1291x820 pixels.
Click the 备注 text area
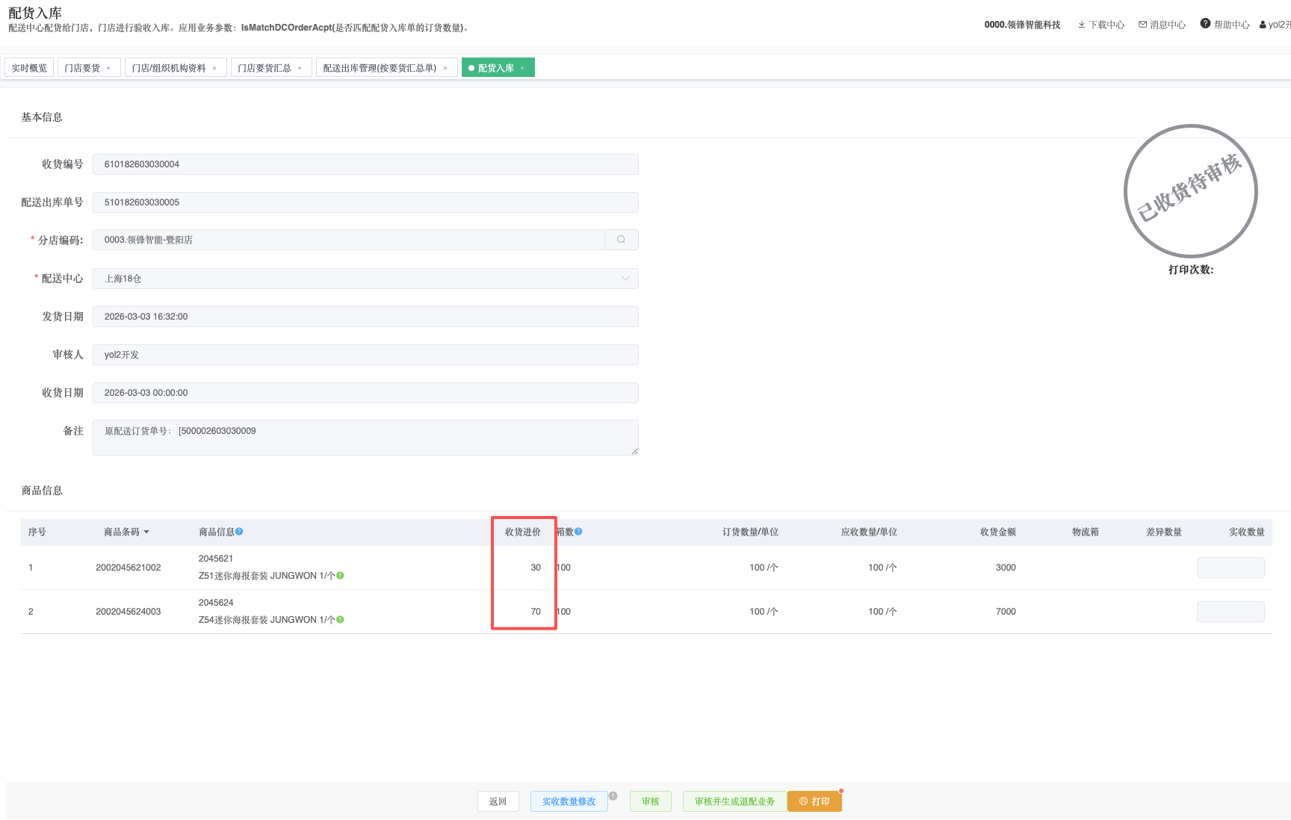(365, 438)
